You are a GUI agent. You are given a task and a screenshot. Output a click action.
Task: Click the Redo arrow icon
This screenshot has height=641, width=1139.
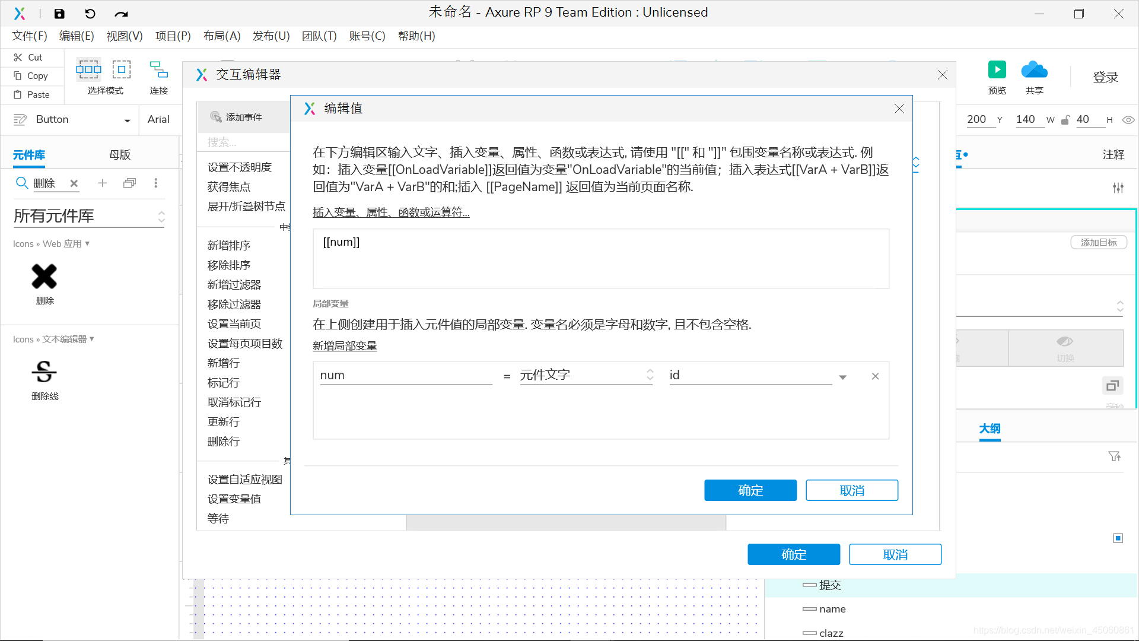tap(121, 14)
